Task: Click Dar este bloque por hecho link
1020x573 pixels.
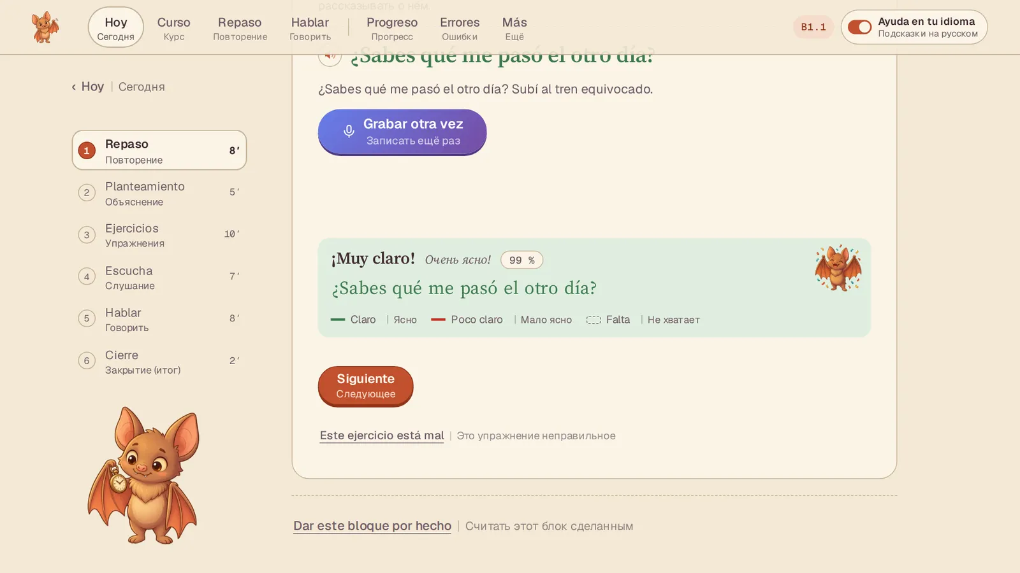Action: click(x=372, y=526)
